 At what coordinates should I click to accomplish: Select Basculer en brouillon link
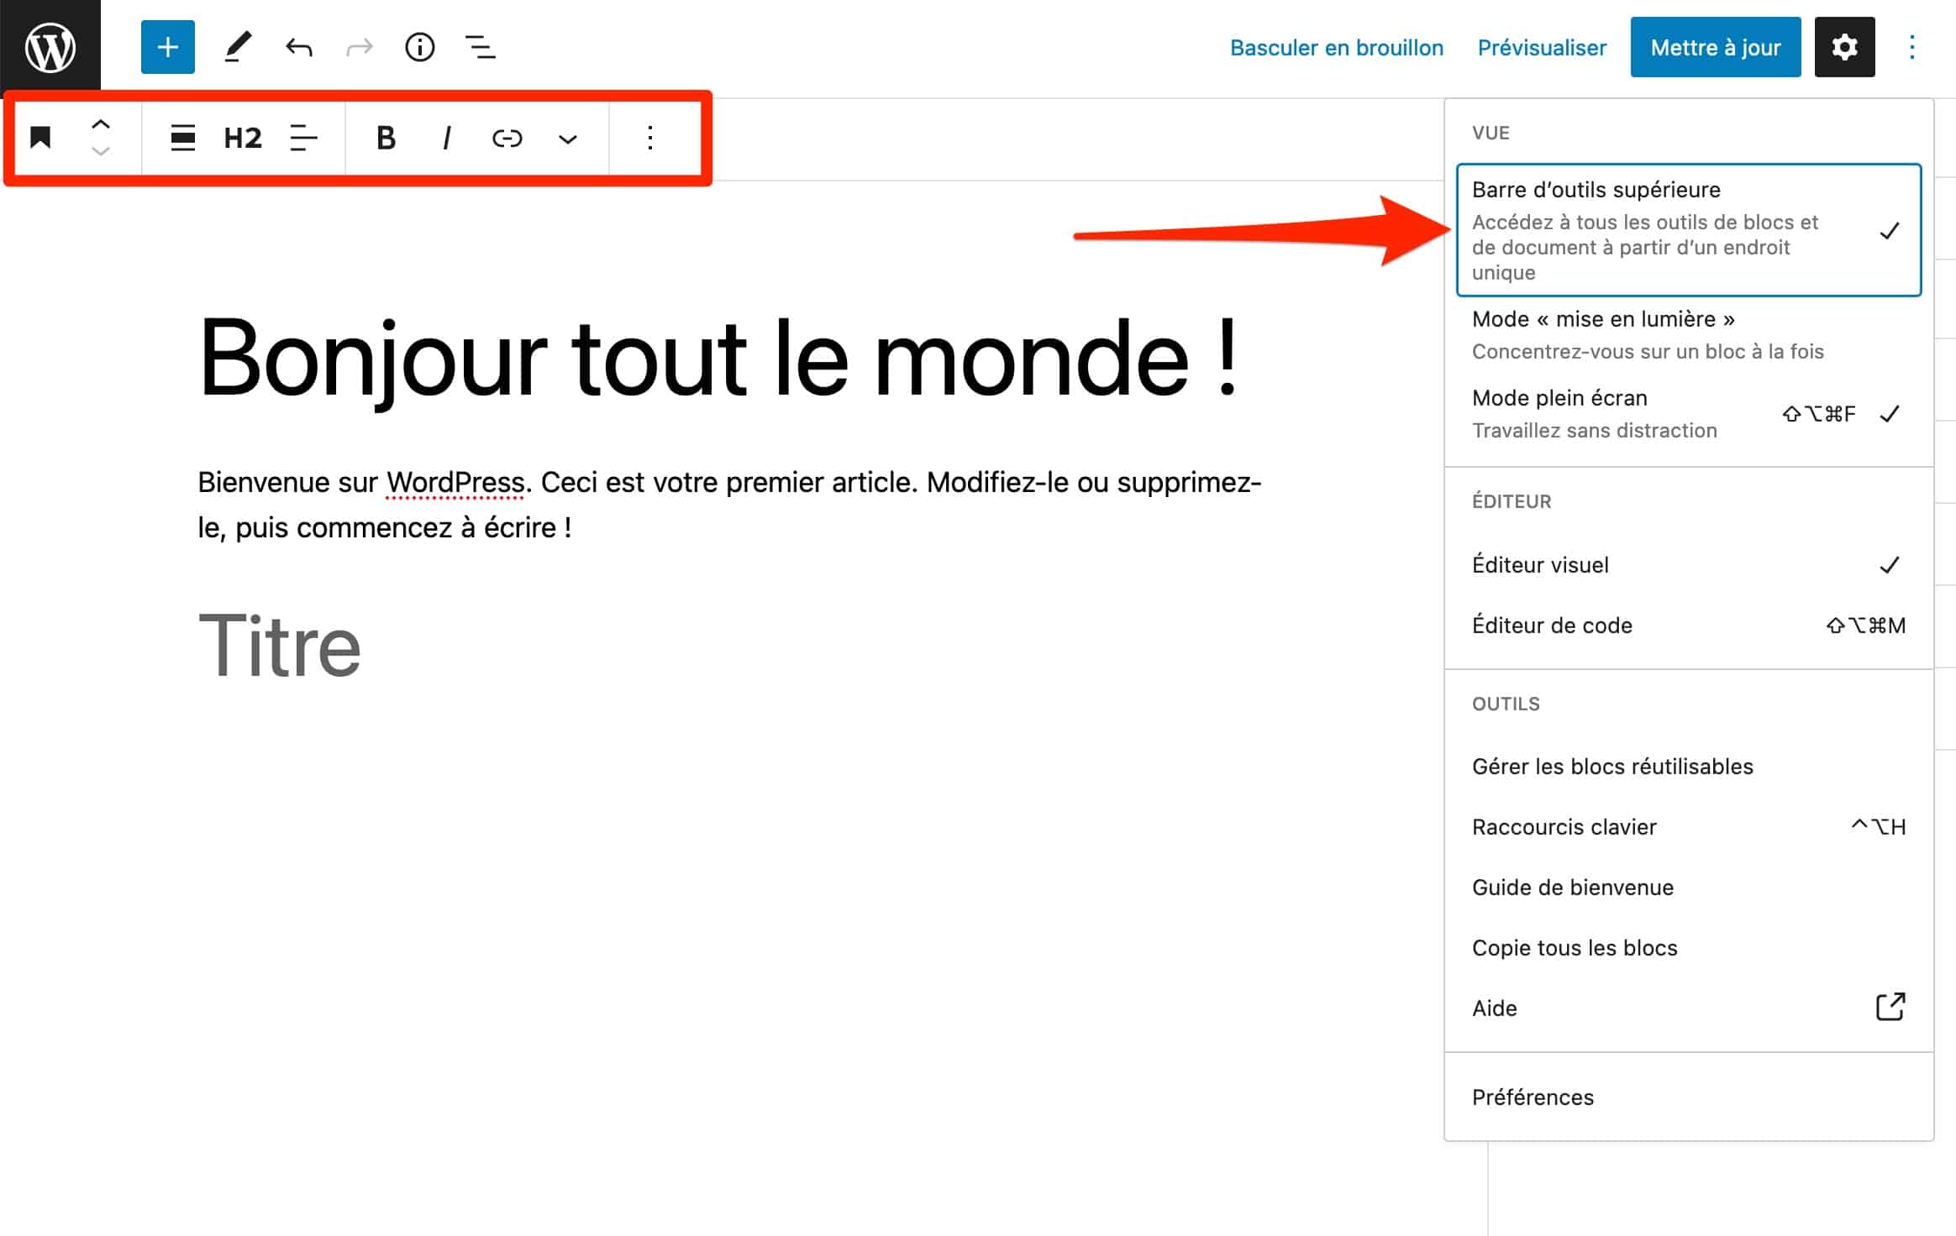point(1336,47)
